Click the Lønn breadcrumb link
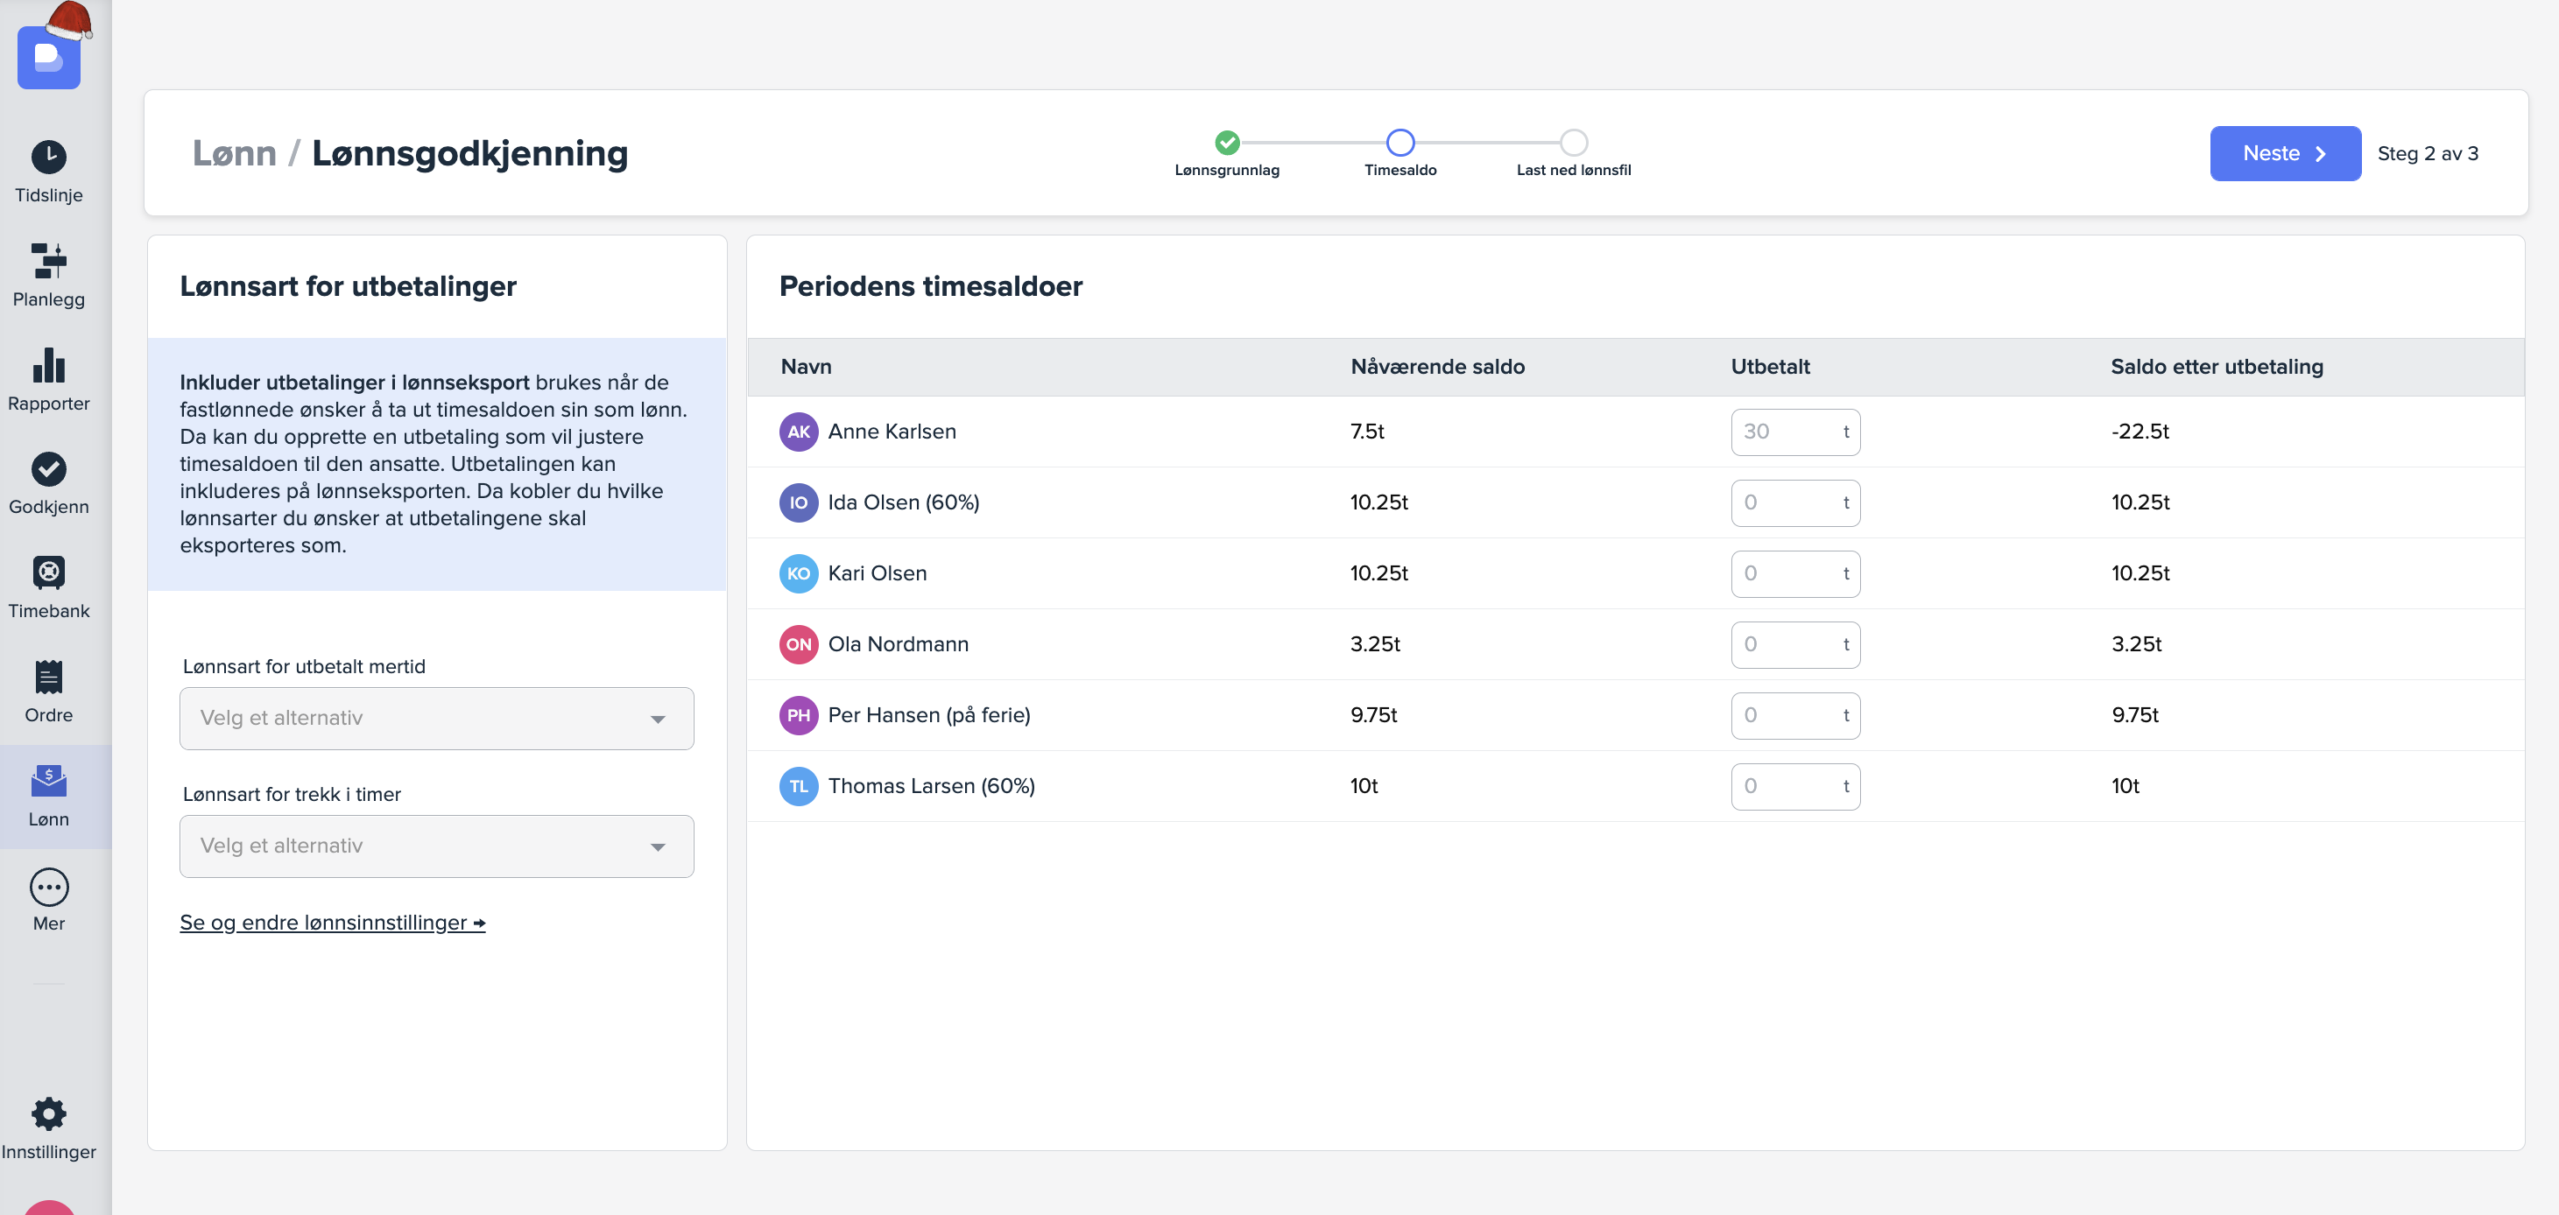Image resolution: width=2559 pixels, height=1215 pixels. click(x=235, y=153)
